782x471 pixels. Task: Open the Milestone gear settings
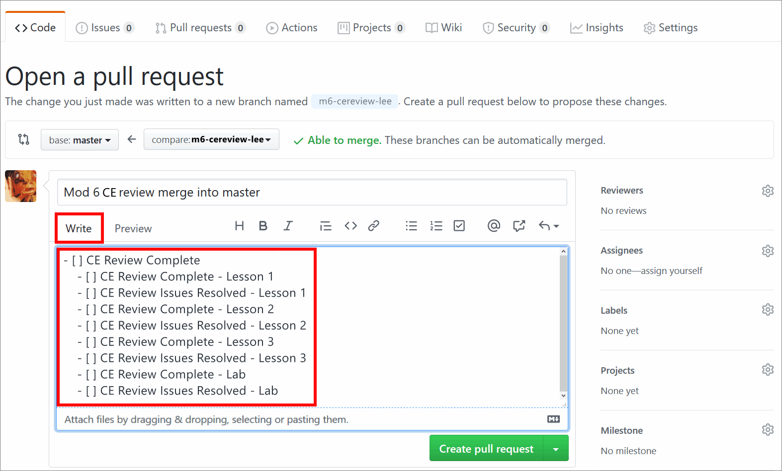click(768, 429)
